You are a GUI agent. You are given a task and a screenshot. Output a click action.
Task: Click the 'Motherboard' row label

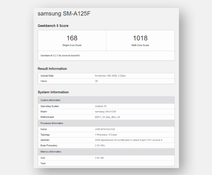point(47,117)
